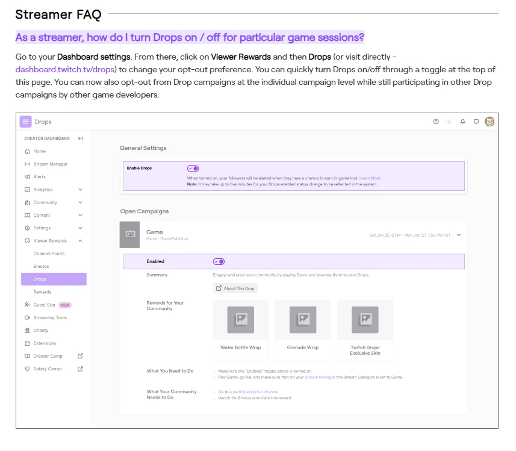Open Rewards in sidebar
516x451 pixels.
[43, 292]
